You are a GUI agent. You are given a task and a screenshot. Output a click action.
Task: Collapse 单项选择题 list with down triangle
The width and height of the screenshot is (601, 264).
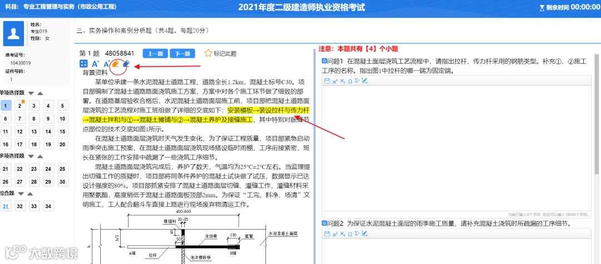tap(31, 93)
